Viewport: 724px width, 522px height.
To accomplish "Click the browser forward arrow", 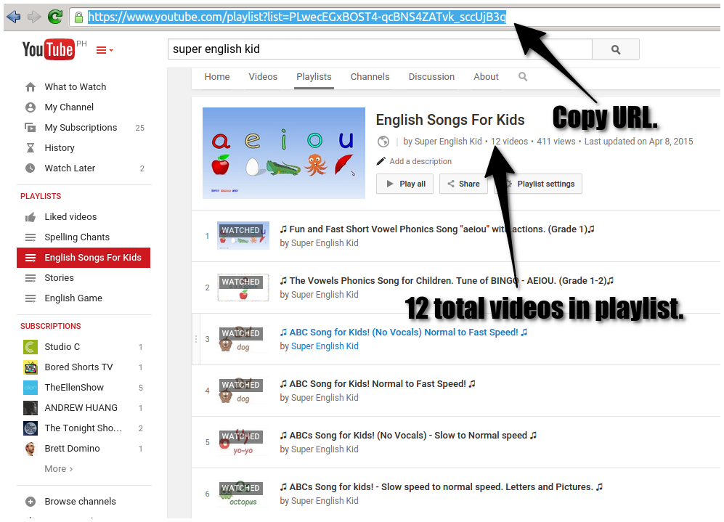I will (34, 17).
